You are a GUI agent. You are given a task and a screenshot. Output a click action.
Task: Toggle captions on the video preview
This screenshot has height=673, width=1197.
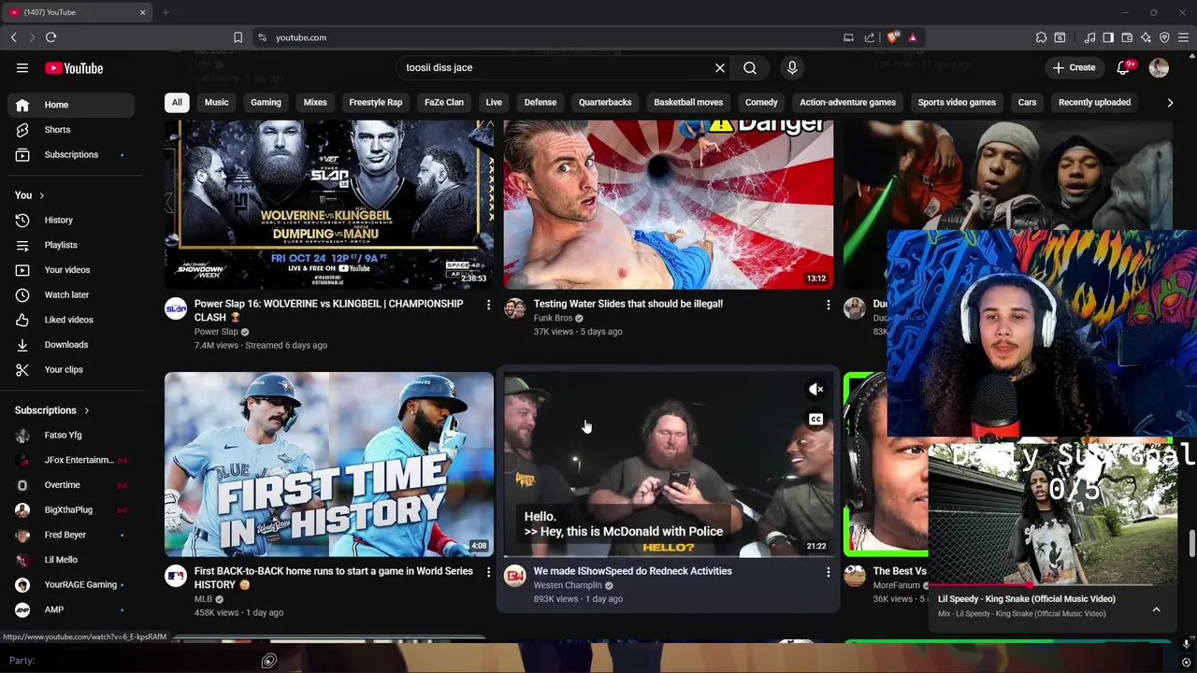(816, 420)
